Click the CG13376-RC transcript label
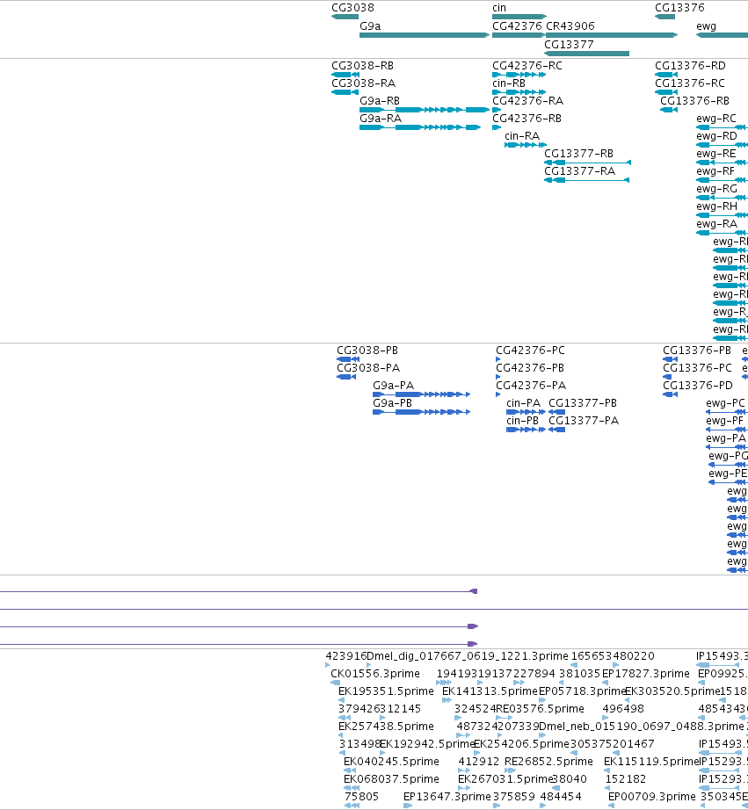The image size is (748, 810). 690,83
